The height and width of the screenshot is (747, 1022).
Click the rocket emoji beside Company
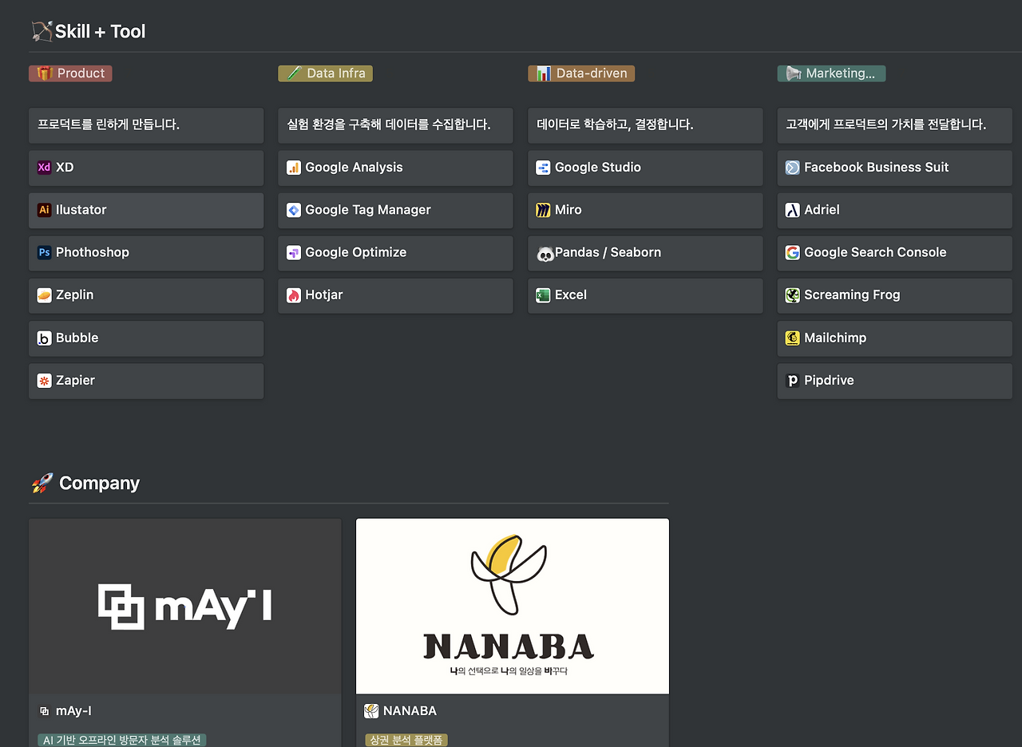(x=42, y=483)
